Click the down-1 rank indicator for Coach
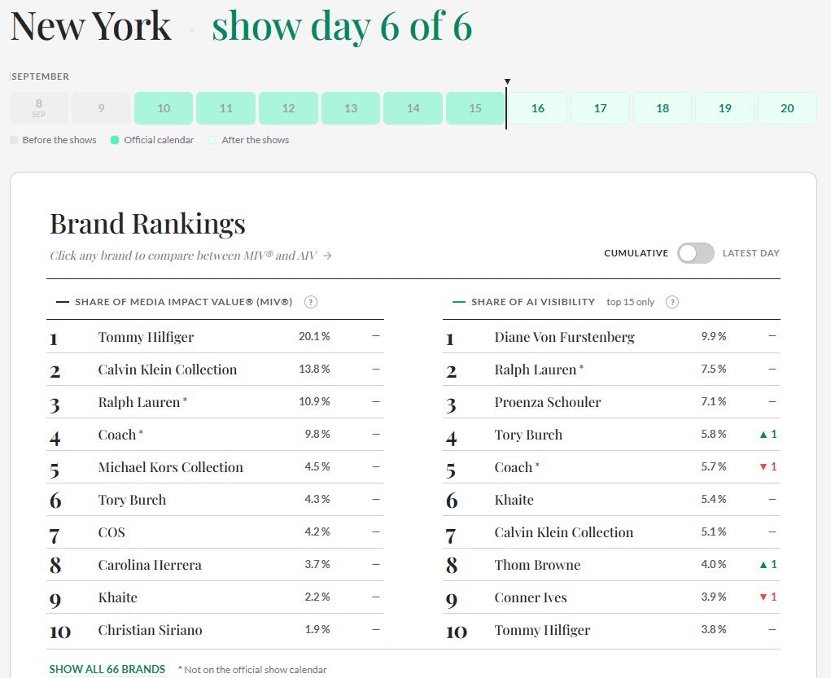 768,466
